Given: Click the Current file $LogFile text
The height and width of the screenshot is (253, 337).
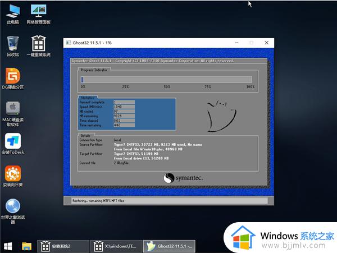Looking at the screenshot, I should pos(121,163).
